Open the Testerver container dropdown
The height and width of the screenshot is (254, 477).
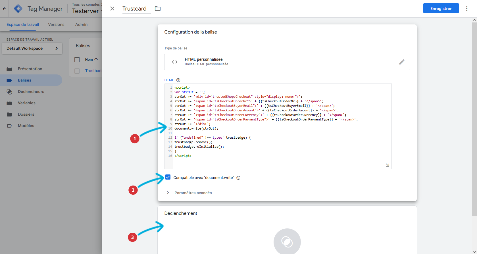[87, 11]
